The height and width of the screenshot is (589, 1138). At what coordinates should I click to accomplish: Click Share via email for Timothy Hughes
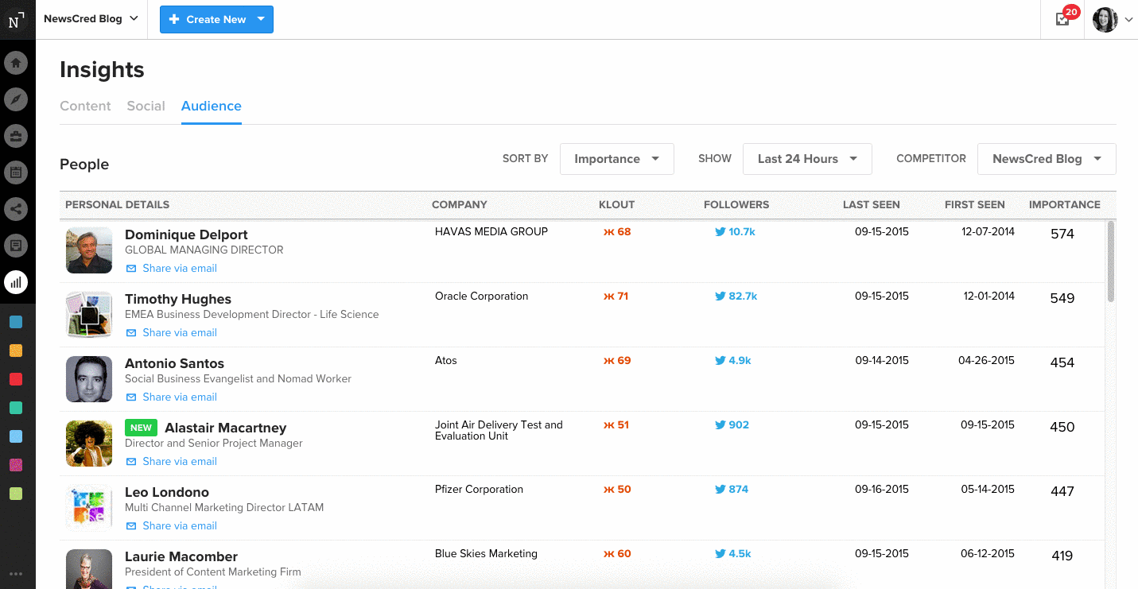coord(172,332)
